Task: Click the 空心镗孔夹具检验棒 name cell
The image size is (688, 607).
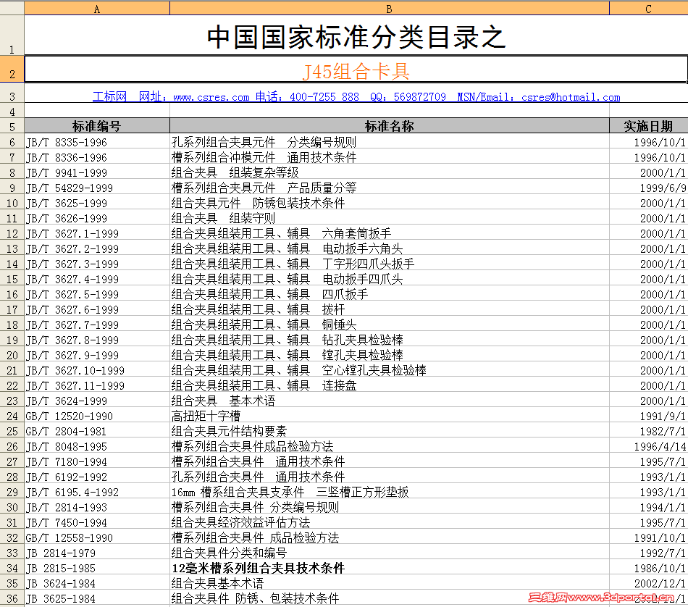Action: click(389, 370)
